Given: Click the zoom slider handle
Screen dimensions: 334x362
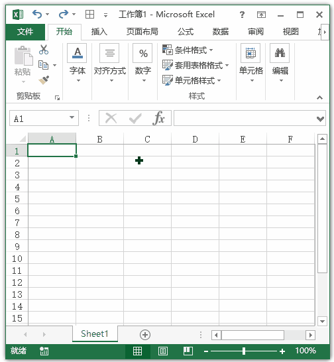Looking at the screenshot, I should pos(244,351).
